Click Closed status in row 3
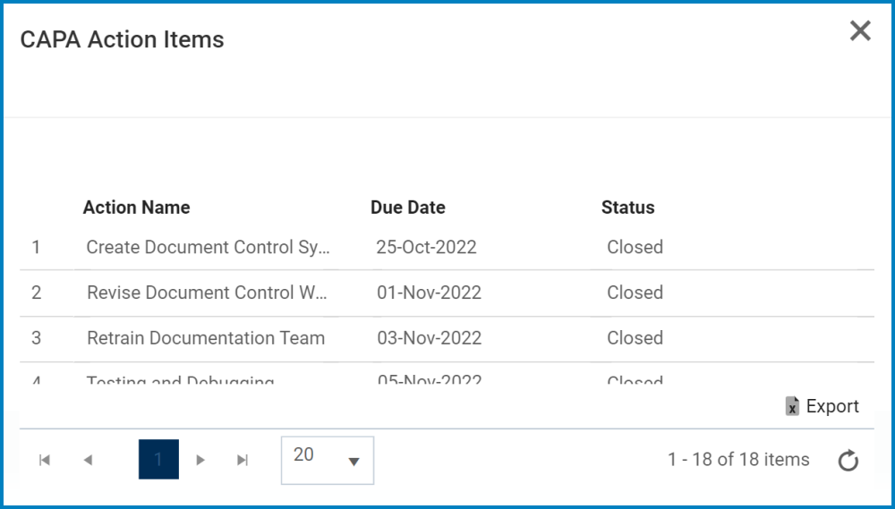895x509 pixels. [x=635, y=338]
